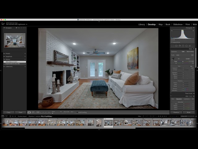The height and width of the screenshot is (149, 198).
Task: Set treatment to Black & White
Action: 190,52
